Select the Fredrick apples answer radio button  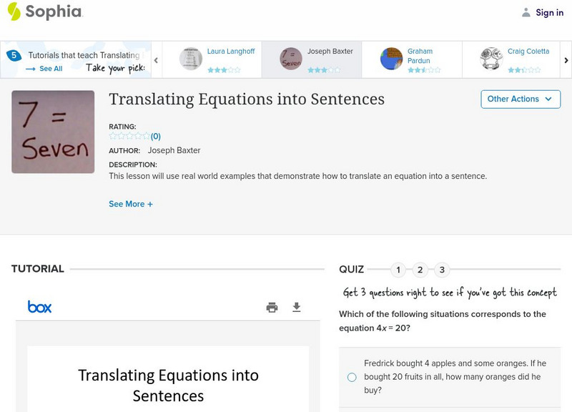(x=352, y=377)
